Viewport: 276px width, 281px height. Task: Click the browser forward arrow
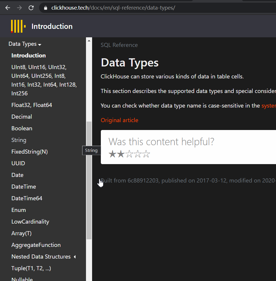coord(20,8)
